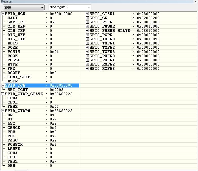Click the SPI0_TXFR0 value 0x8001009B
This screenshot has height=171, width=198.
pyautogui.click(x=148, y=39)
